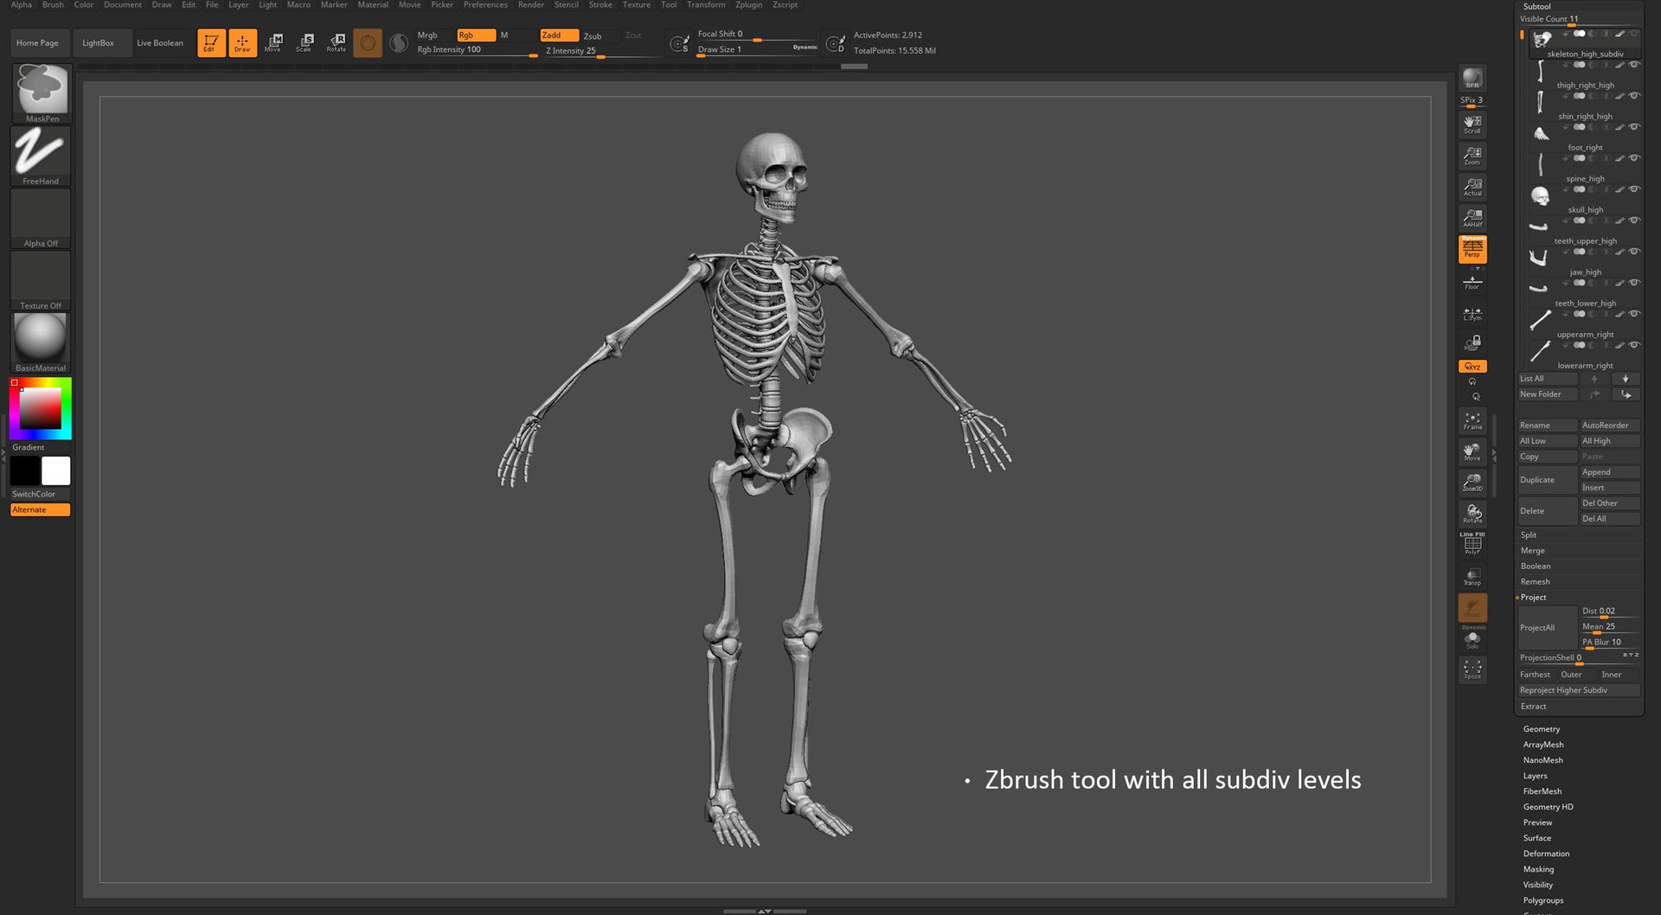This screenshot has height=915, width=1661.
Task: Expand the Split section
Action: [1529, 535]
